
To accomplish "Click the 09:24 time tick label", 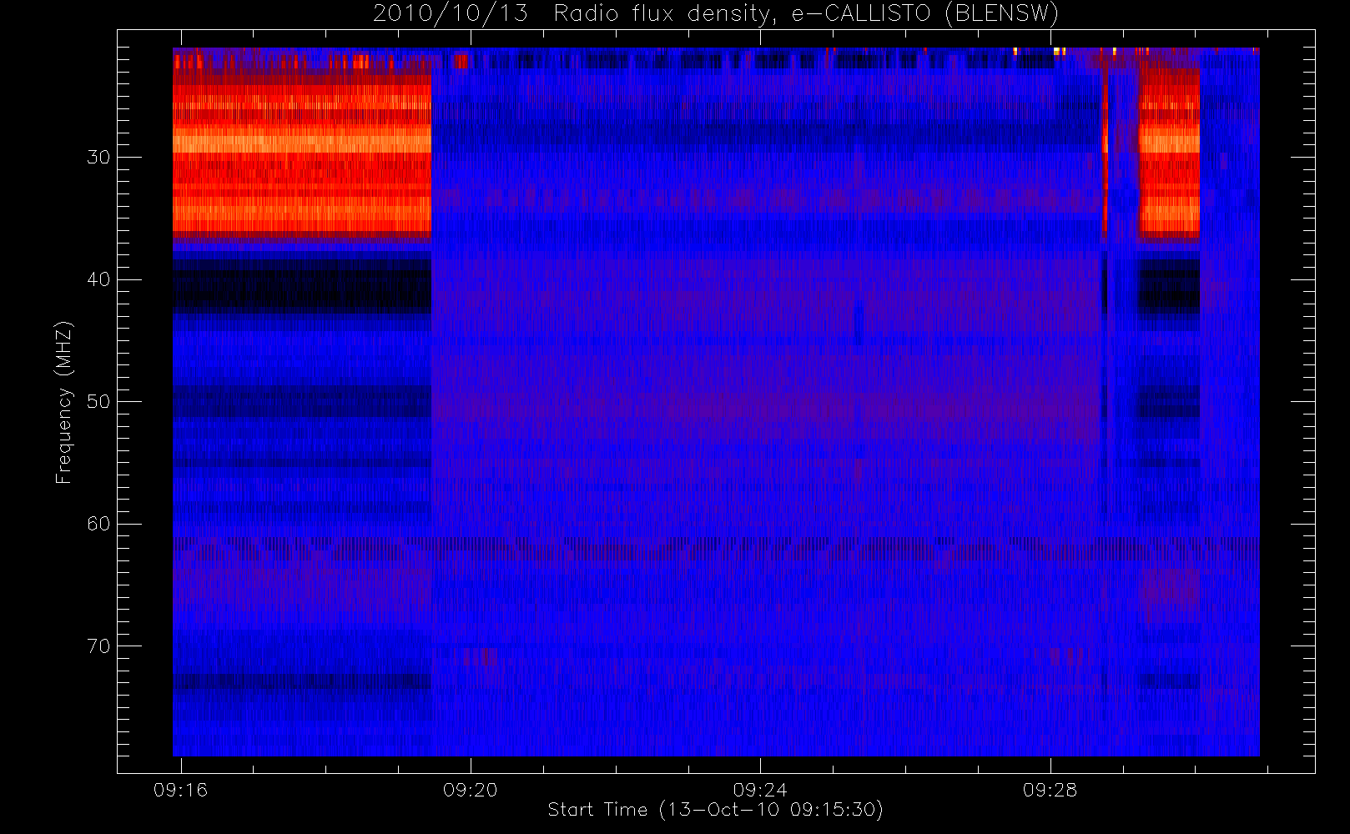I will click(x=760, y=789).
